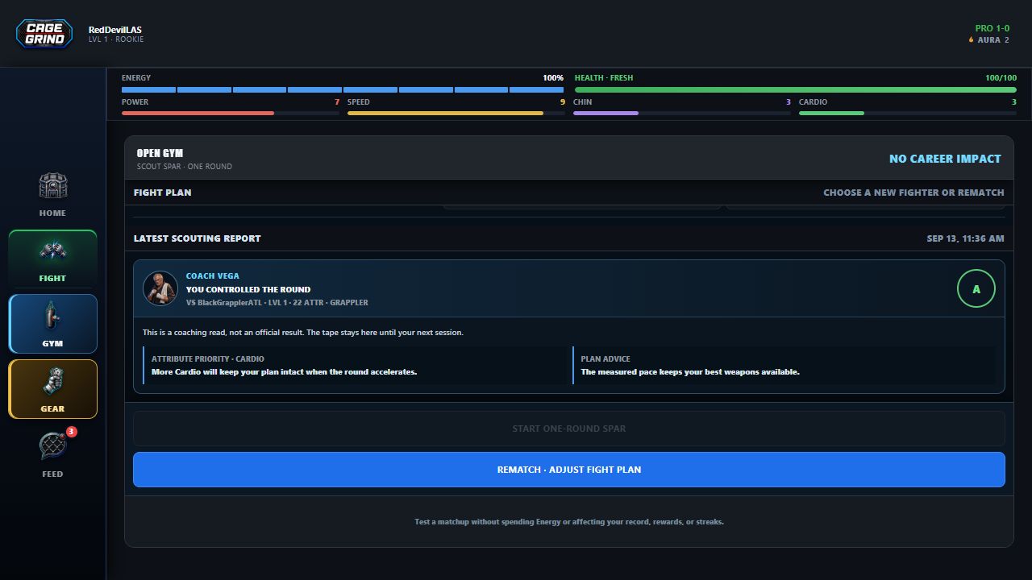Click the yellow Speed stat bar
This screenshot has width=1032, height=580.
coord(456,114)
